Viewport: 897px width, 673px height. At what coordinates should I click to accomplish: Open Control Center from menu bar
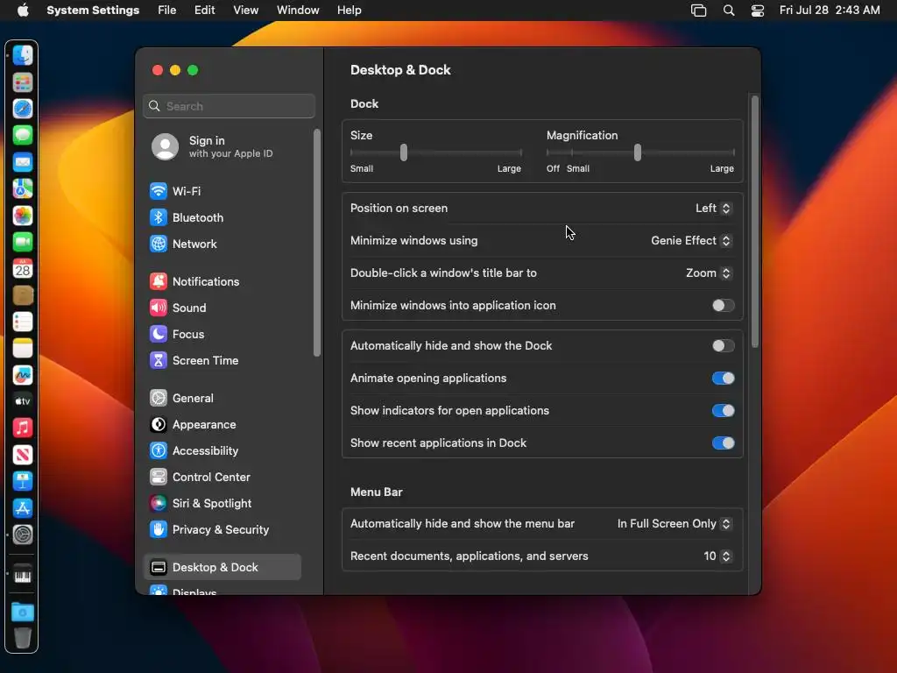758,11
